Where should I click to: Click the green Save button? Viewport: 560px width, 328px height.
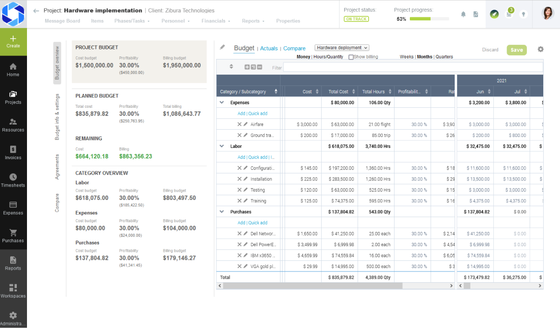[x=516, y=50]
